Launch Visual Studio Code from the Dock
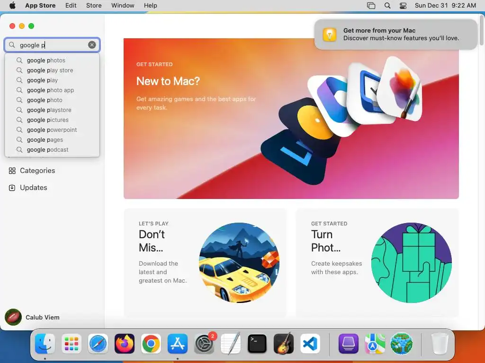The image size is (485, 363). coord(310,344)
